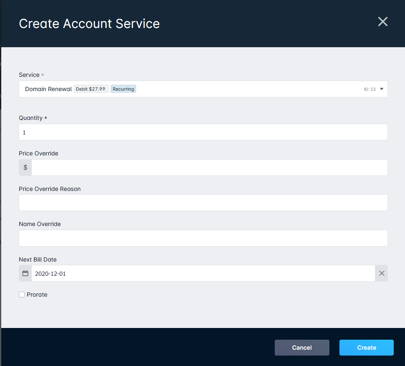Enable the Prorate checkbox
Image resolution: width=405 pixels, height=366 pixels.
click(x=22, y=295)
